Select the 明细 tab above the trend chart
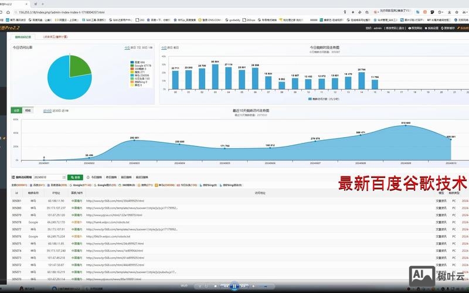This screenshot has height=293, width=469. [28, 110]
